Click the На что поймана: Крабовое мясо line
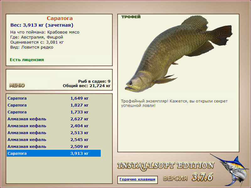This screenshot has width=251, height=188. click(45, 32)
